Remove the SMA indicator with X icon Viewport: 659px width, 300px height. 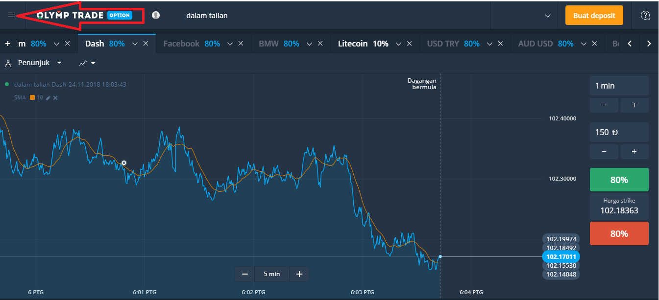(x=55, y=97)
